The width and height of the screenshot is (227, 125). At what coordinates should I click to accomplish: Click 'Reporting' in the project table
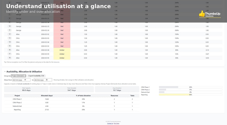[17, 110]
